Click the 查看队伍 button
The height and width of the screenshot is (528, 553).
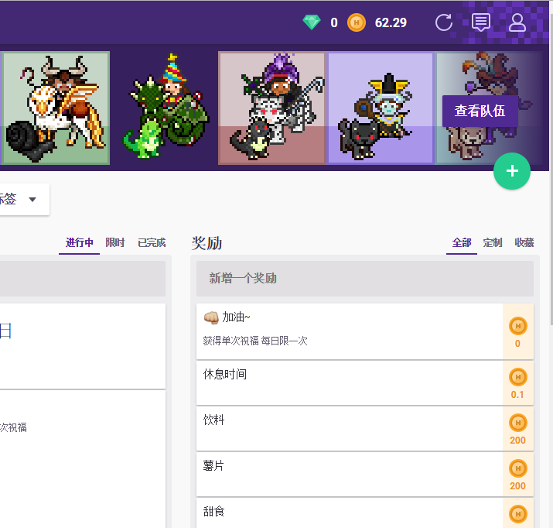pos(480,111)
